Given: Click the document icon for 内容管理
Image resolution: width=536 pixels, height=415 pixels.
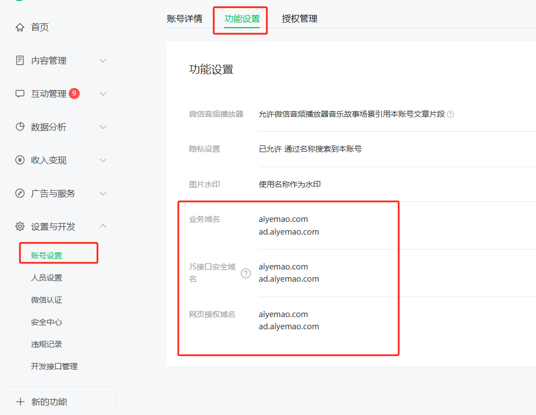Looking at the screenshot, I should (20, 60).
